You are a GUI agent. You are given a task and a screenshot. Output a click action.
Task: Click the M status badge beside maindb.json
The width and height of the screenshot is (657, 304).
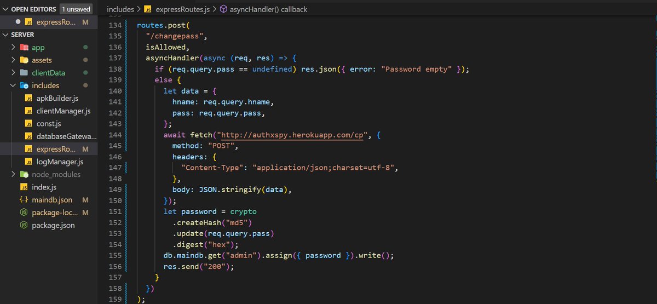click(x=85, y=200)
